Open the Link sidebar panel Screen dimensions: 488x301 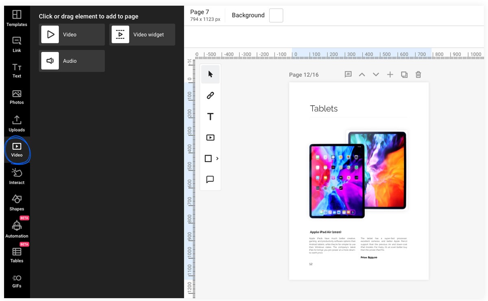(17, 45)
